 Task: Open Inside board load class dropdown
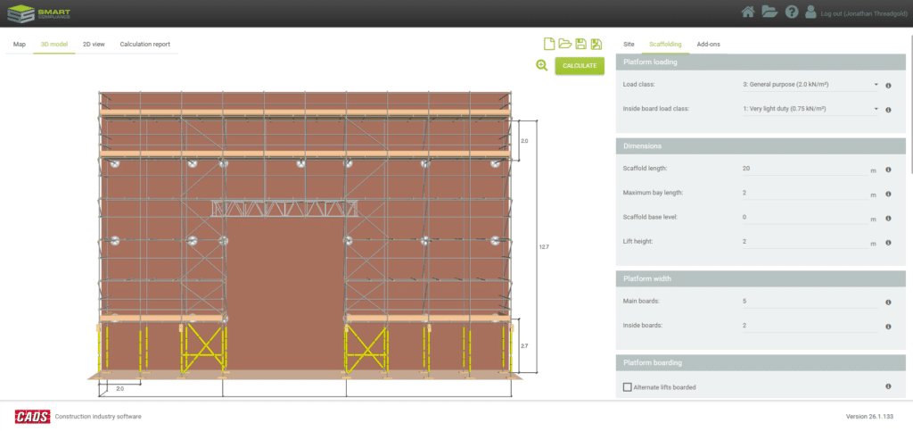coord(810,109)
